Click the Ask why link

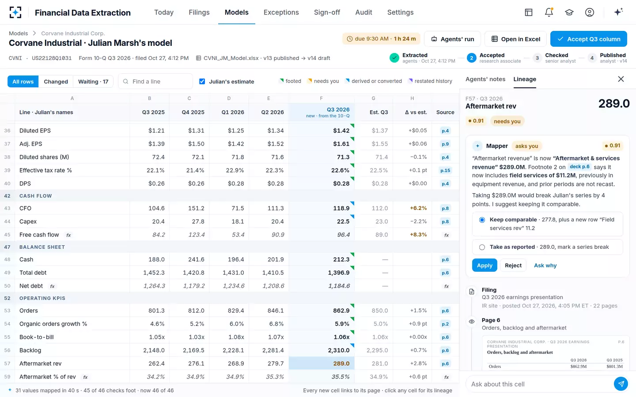click(545, 266)
